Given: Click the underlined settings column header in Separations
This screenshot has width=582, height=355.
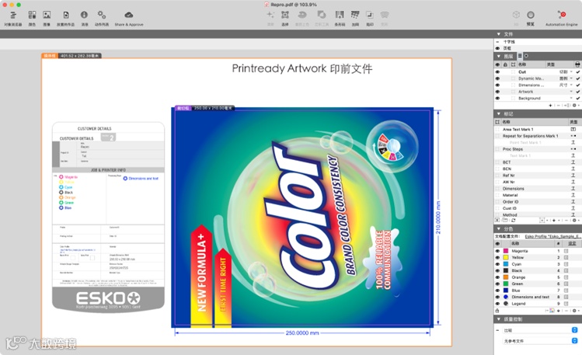Looking at the screenshot, I should [572, 243].
